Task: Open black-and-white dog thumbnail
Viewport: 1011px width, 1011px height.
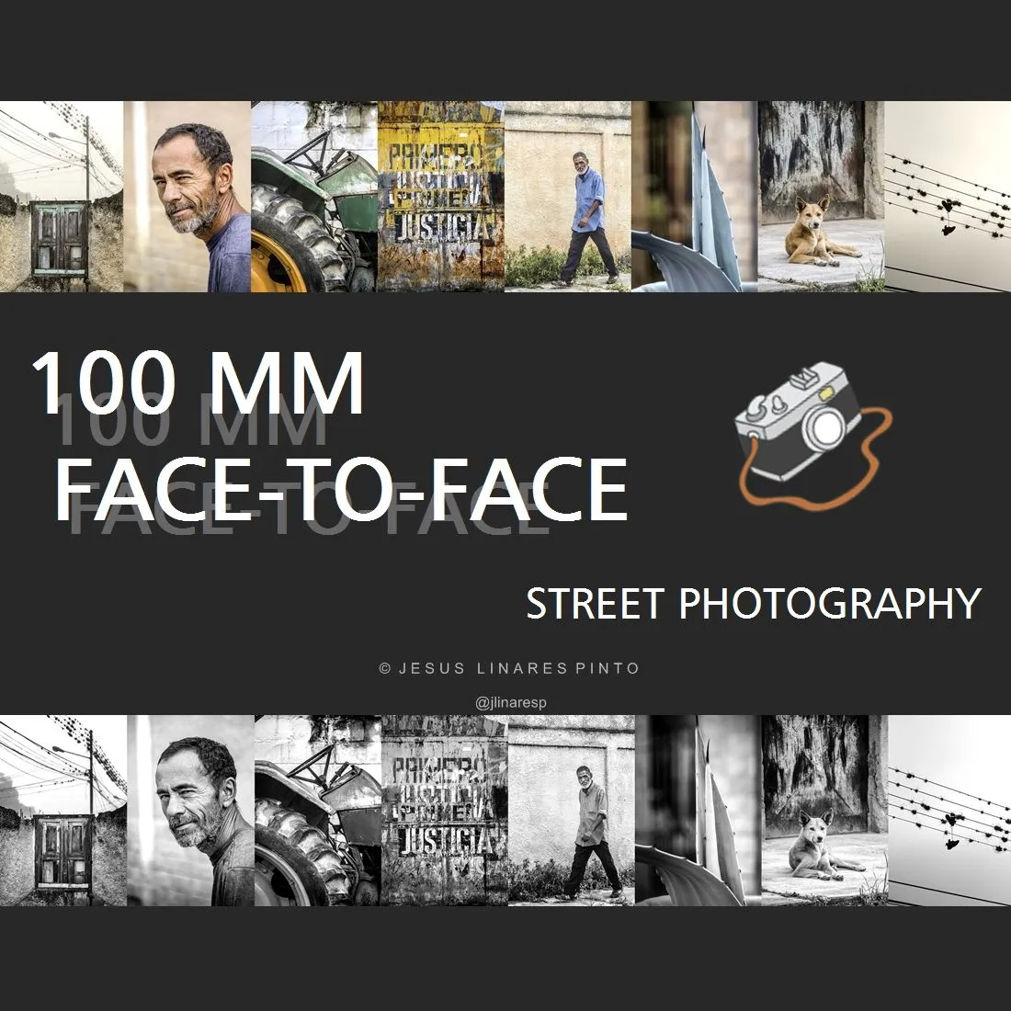Action: point(824,811)
